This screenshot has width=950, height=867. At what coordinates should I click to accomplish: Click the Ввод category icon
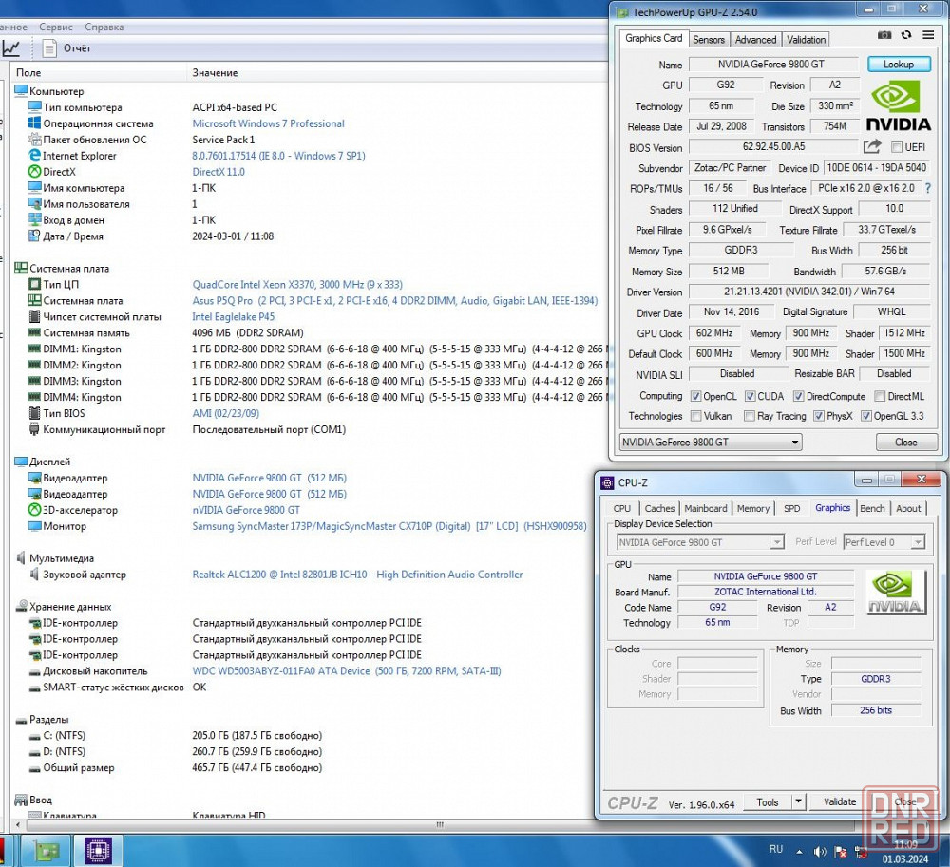(x=21, y=800)
